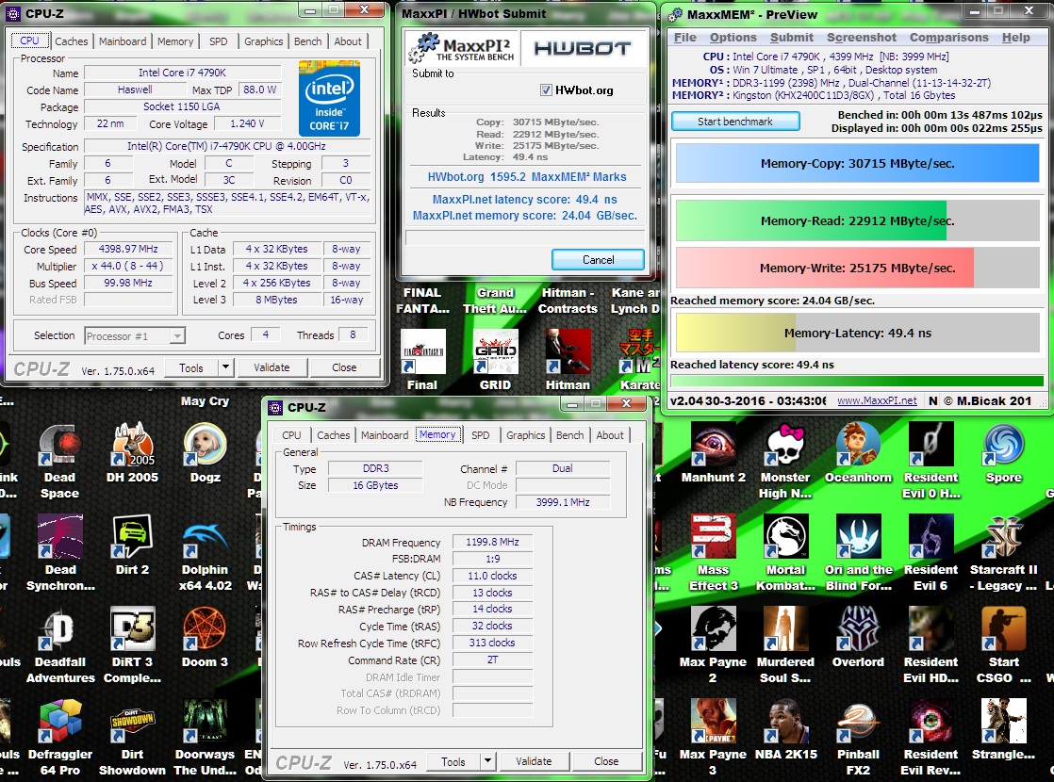Switch to Bench tab in lower CPU-Z window
Screen dimensions: 1054x782
click(570, 435)
